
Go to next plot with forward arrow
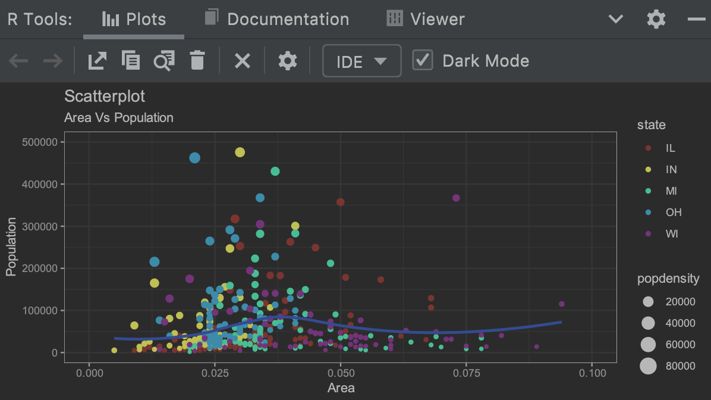pos(52,61)
